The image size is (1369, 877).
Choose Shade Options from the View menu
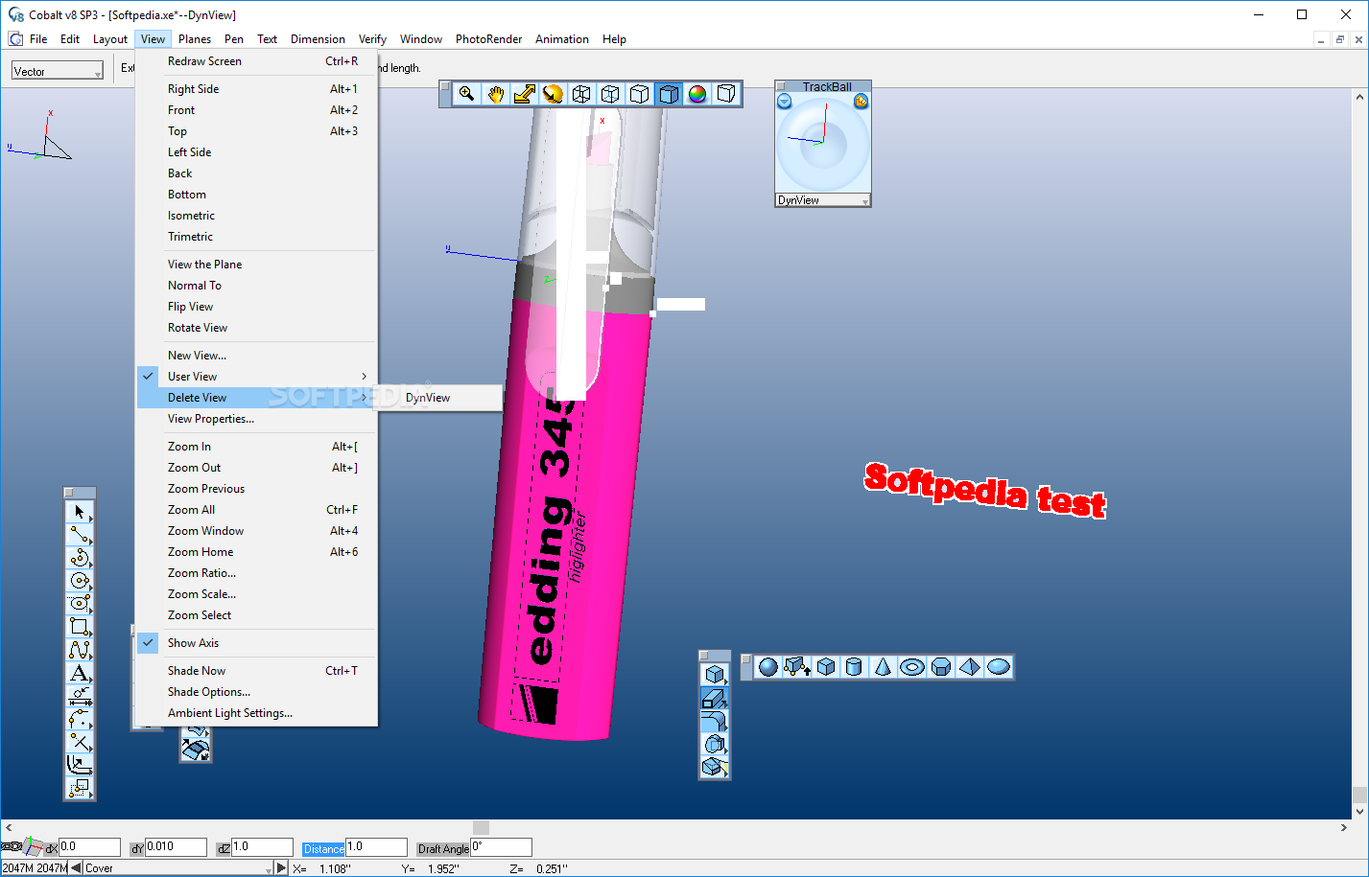pos(257,692)
